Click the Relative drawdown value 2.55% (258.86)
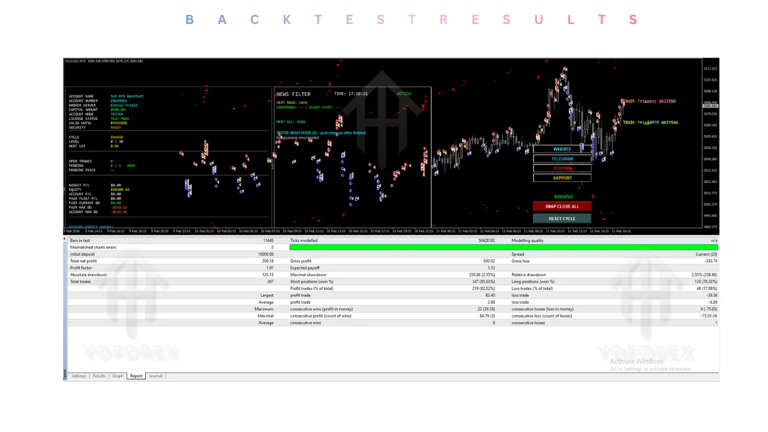The width and height of the screenshot is (768, 432). pos(704,275)
